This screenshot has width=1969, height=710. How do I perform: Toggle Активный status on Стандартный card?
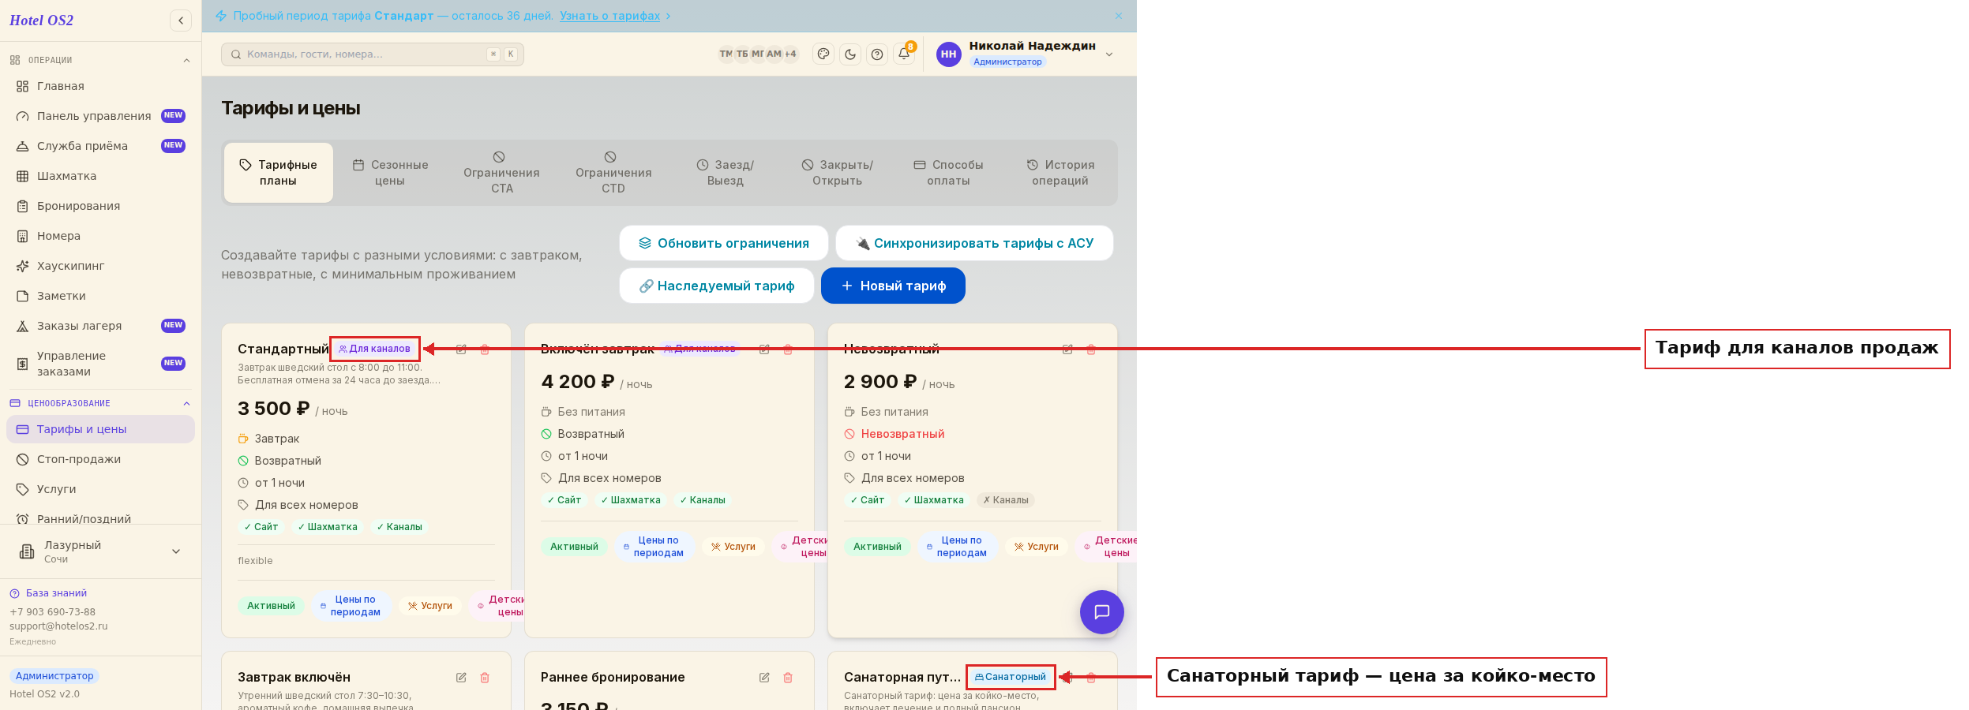pos(271,606)
